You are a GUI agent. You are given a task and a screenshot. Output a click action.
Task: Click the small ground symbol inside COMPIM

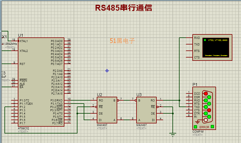197,122
